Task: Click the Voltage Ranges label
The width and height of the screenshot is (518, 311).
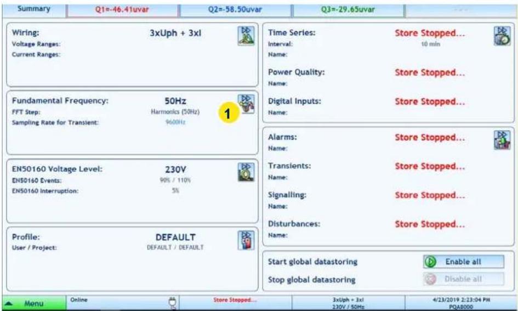Action: [x=36, y=44]
